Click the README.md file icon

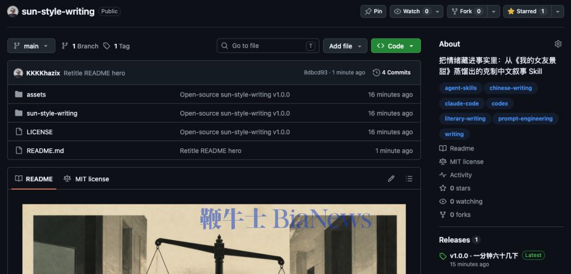[19, 150]
